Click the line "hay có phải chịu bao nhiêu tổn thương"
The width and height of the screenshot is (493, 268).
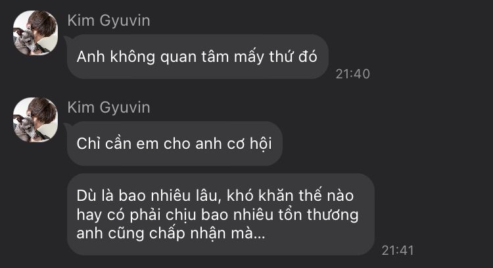click(218, 215)
